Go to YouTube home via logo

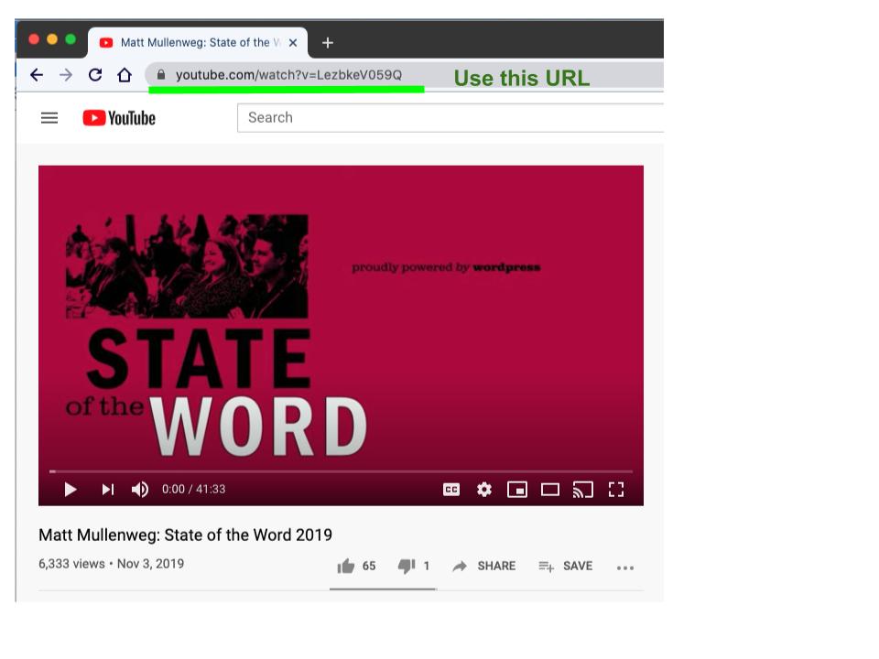pos(119,118)
